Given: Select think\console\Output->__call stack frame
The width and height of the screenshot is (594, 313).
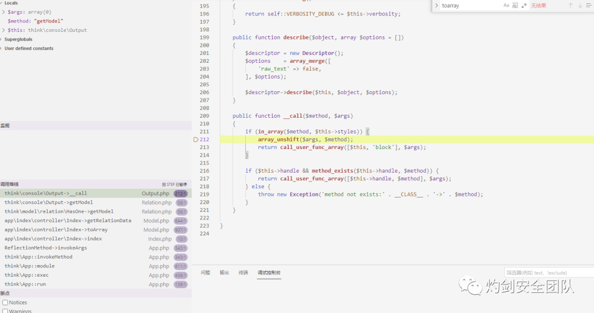Looking at the screenshot, I should [96, 193].
